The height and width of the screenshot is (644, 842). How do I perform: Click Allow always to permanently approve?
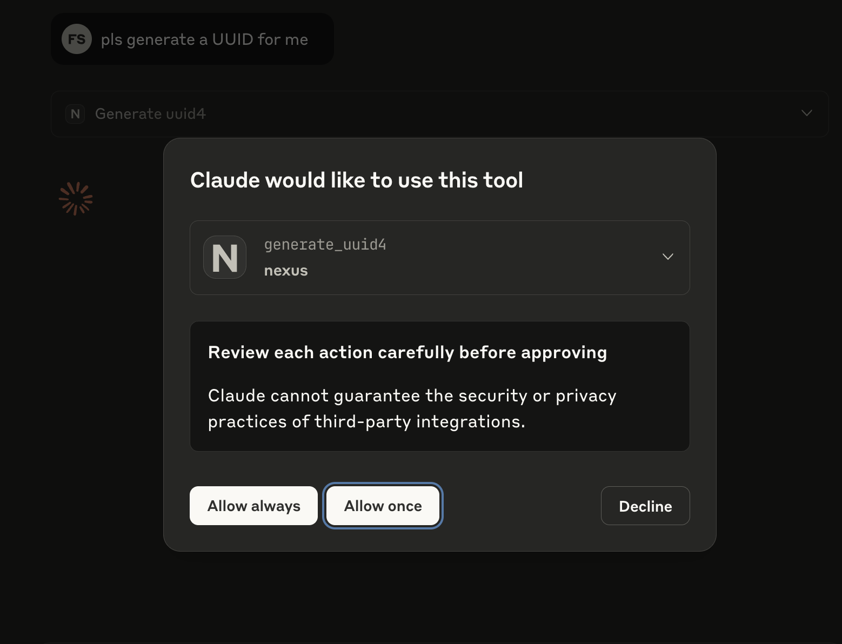253,506
